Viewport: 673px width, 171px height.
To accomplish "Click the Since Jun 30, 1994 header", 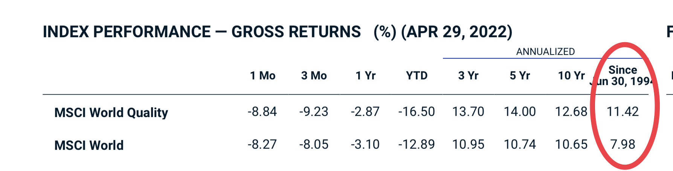I will [x=623, y=75].
